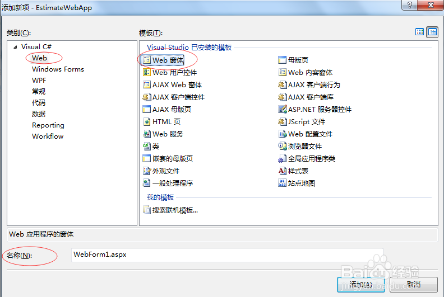
Task: Select the AJAX 客户端库 template icon
Action: click(283, 97)
